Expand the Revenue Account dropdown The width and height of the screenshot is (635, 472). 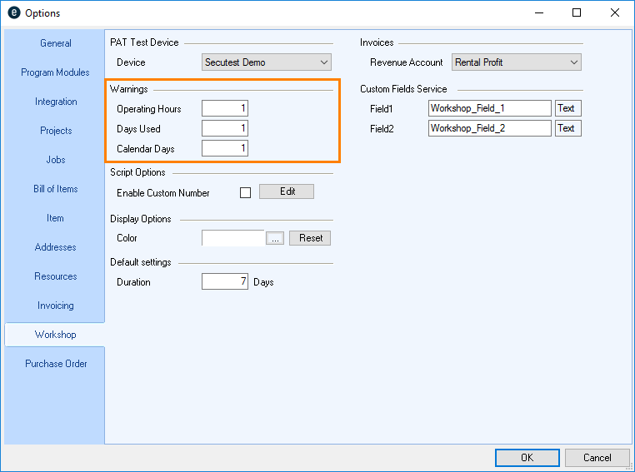point(516,62)
